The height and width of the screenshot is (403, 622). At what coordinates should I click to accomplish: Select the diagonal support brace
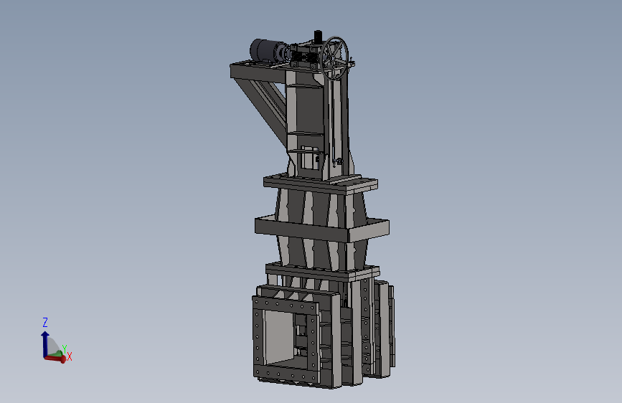click(261, 110)
